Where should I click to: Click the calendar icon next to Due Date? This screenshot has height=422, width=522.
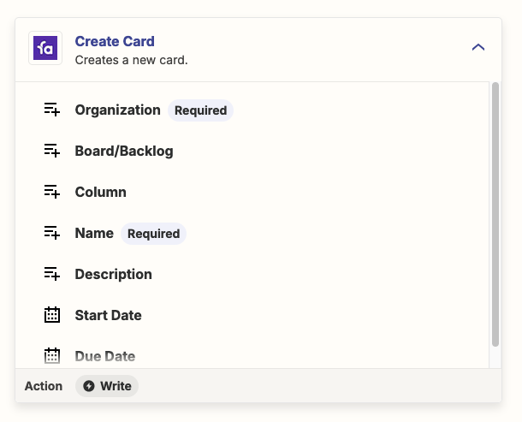[52, 356]
